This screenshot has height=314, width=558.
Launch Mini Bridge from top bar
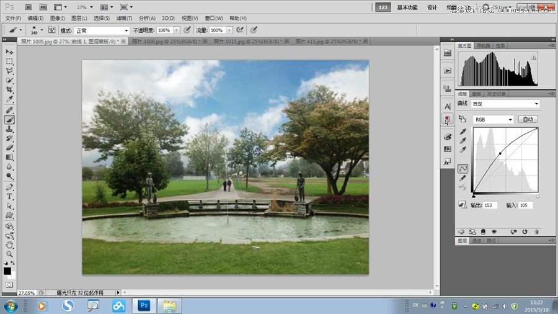point(43,7)
